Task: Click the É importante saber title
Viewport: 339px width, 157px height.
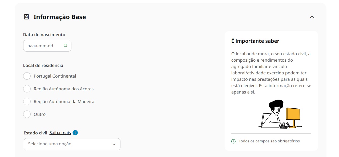Action: pyautogui.click(x=255, y=41)
